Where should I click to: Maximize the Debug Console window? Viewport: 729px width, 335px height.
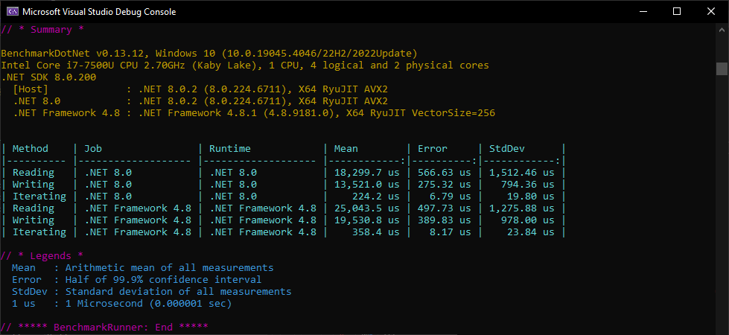677,12
